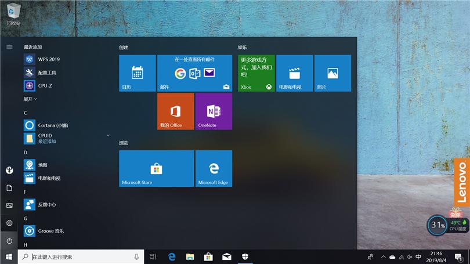This screenshot has width=470, height=264.
Task: Launch Microsoft Edge tile
Action: tap(213, 168)
